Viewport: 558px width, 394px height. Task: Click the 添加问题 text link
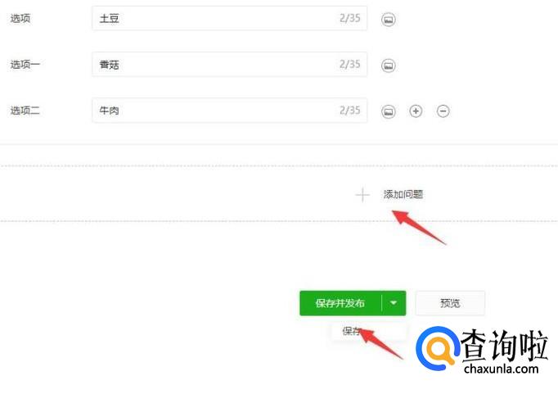[x=403, y=194]
